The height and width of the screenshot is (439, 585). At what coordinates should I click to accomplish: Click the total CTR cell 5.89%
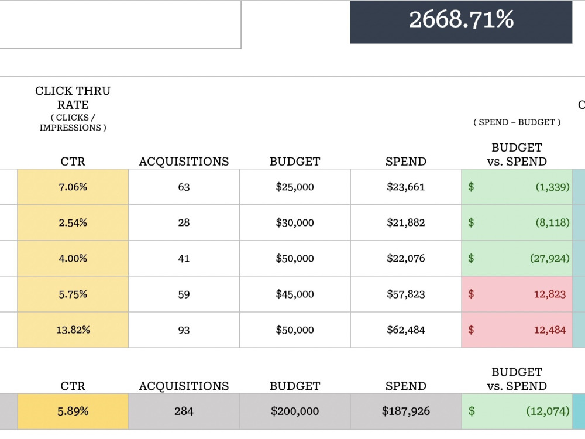pyautogui.click(x=73, y=411)
